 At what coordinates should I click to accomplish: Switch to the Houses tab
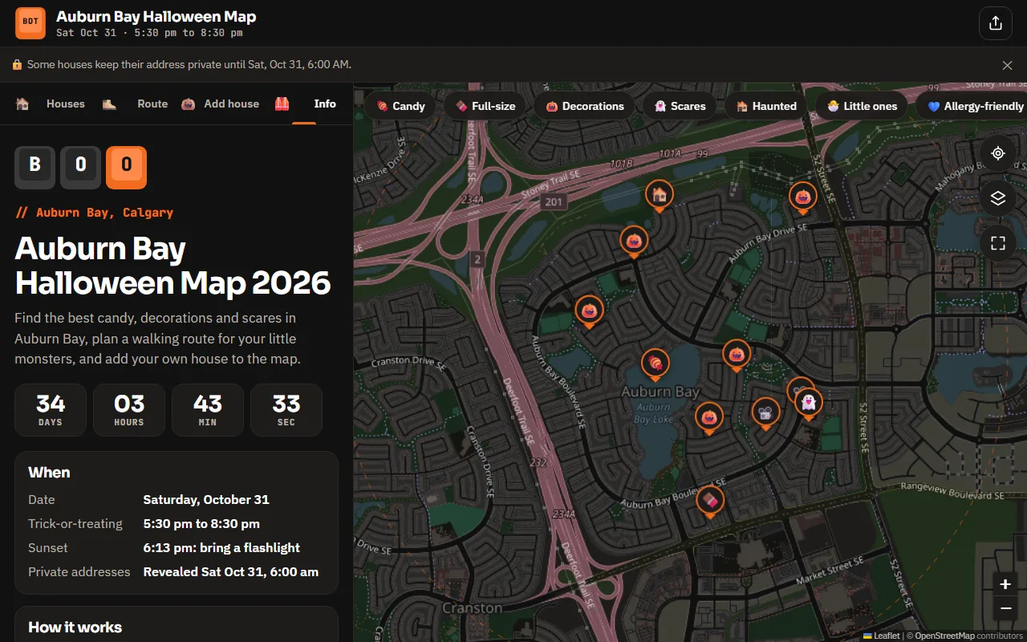[51, 104]
